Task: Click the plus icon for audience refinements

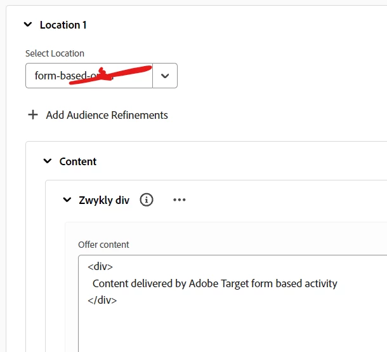Action: (33, 115)
